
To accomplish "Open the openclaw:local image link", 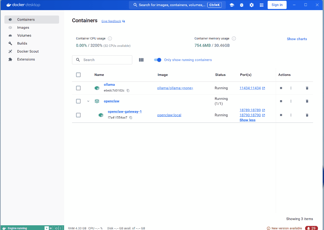I will pos(169,115).
